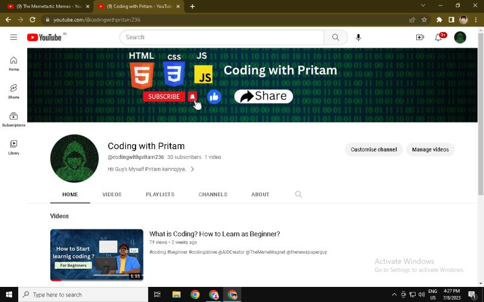Click the search magnifier button

click(x=336, y=37)
